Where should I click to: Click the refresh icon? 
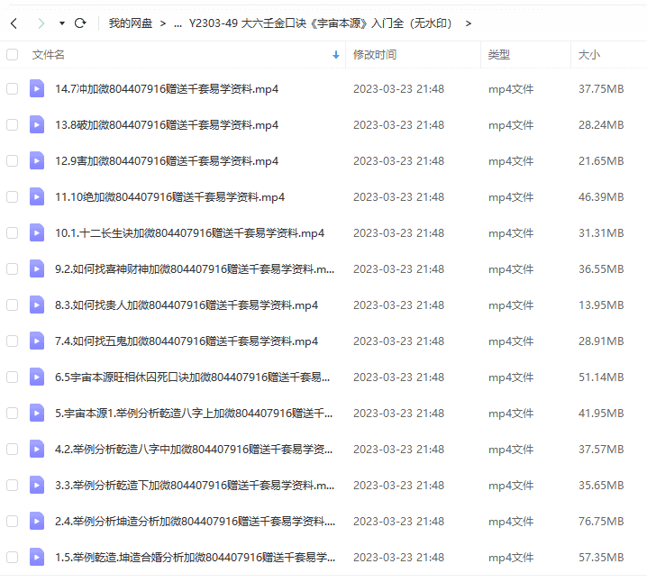pyautogui.click(x=80, y=23)
